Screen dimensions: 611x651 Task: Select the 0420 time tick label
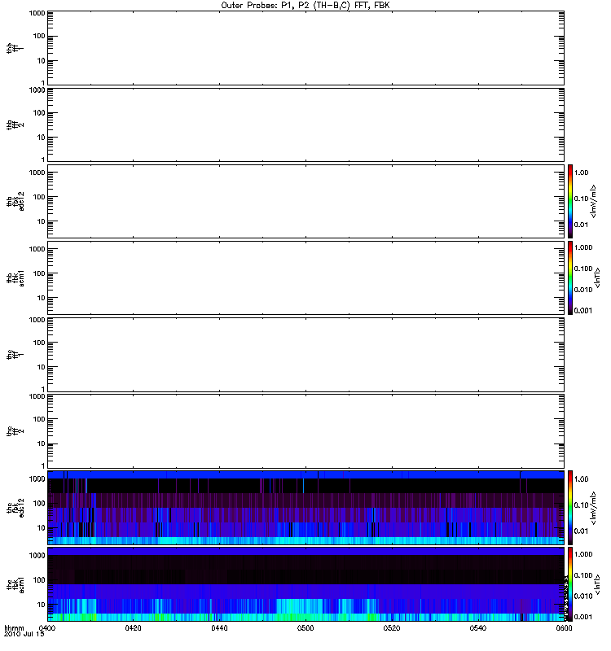coord(133,628)
